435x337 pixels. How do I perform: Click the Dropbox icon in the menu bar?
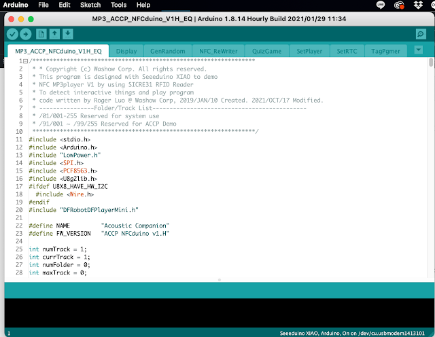pyautogui.click(x=418, y=5)
